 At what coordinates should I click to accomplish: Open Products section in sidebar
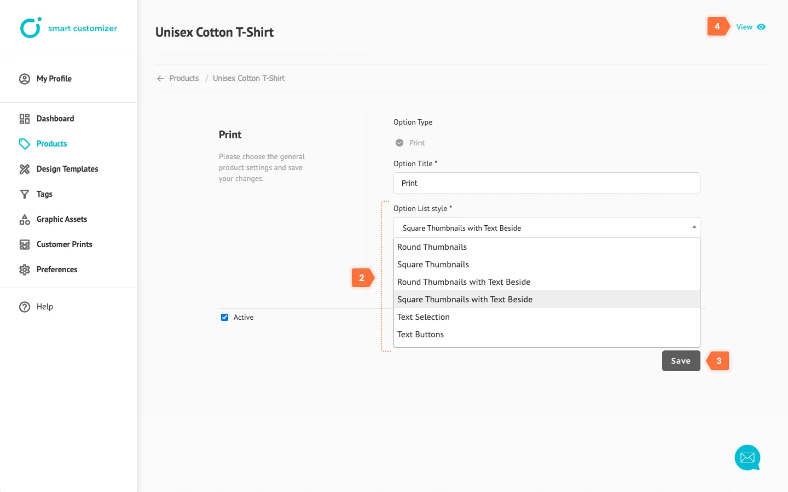[52, 144]
